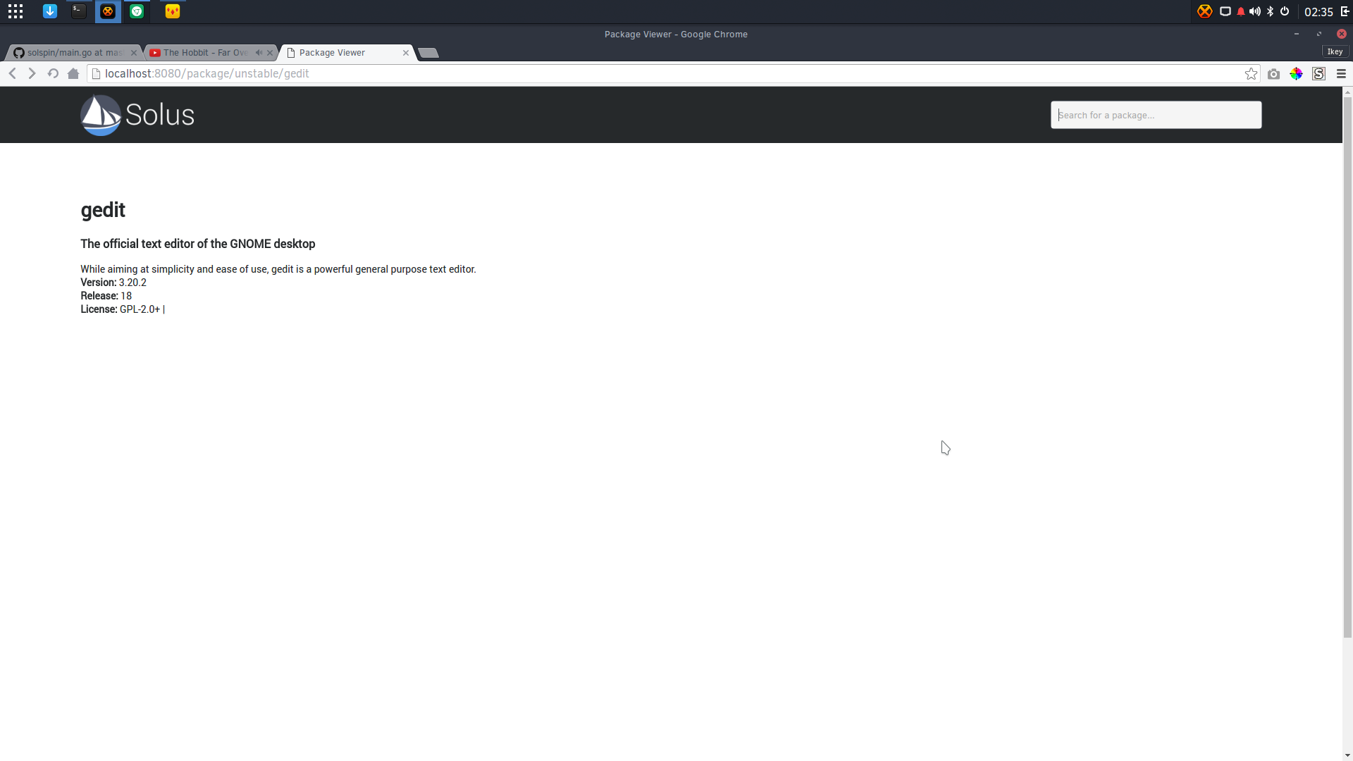Click the logout icon at the panel end
1353x761 pixels.
coord(1345,11)
